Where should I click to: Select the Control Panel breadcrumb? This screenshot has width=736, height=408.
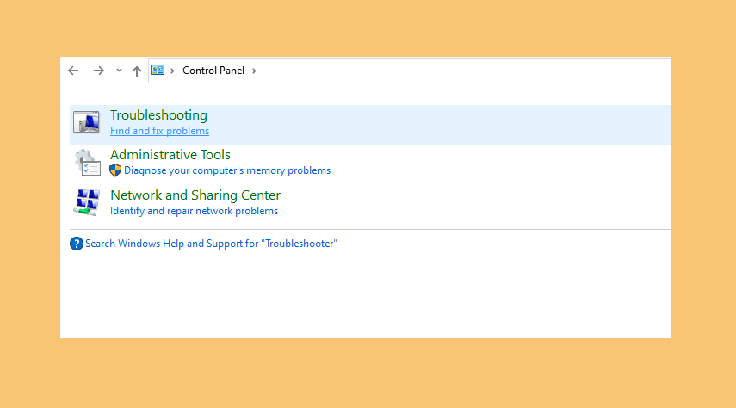(x=213, y=71)
